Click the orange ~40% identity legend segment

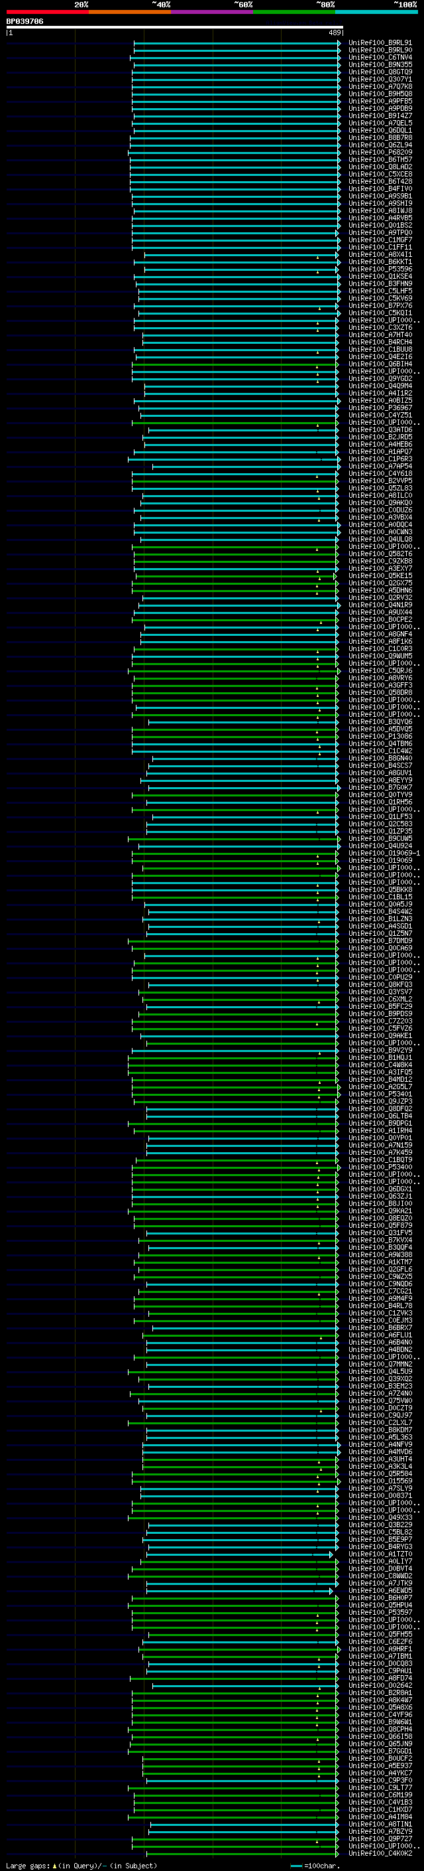[x=130, y=12]
